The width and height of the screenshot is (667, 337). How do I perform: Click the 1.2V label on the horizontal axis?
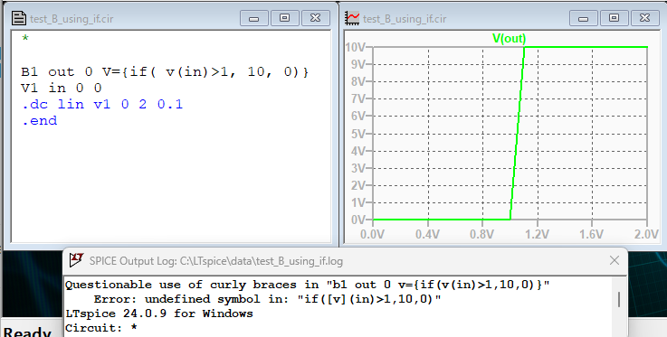(x=537, y=234)
